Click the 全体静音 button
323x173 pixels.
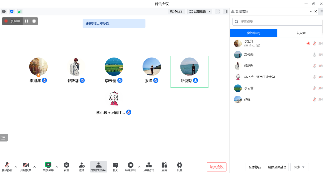coord(255,167)
